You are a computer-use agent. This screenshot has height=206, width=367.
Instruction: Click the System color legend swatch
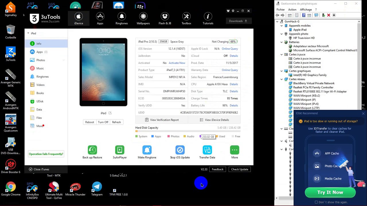point(136,136)
